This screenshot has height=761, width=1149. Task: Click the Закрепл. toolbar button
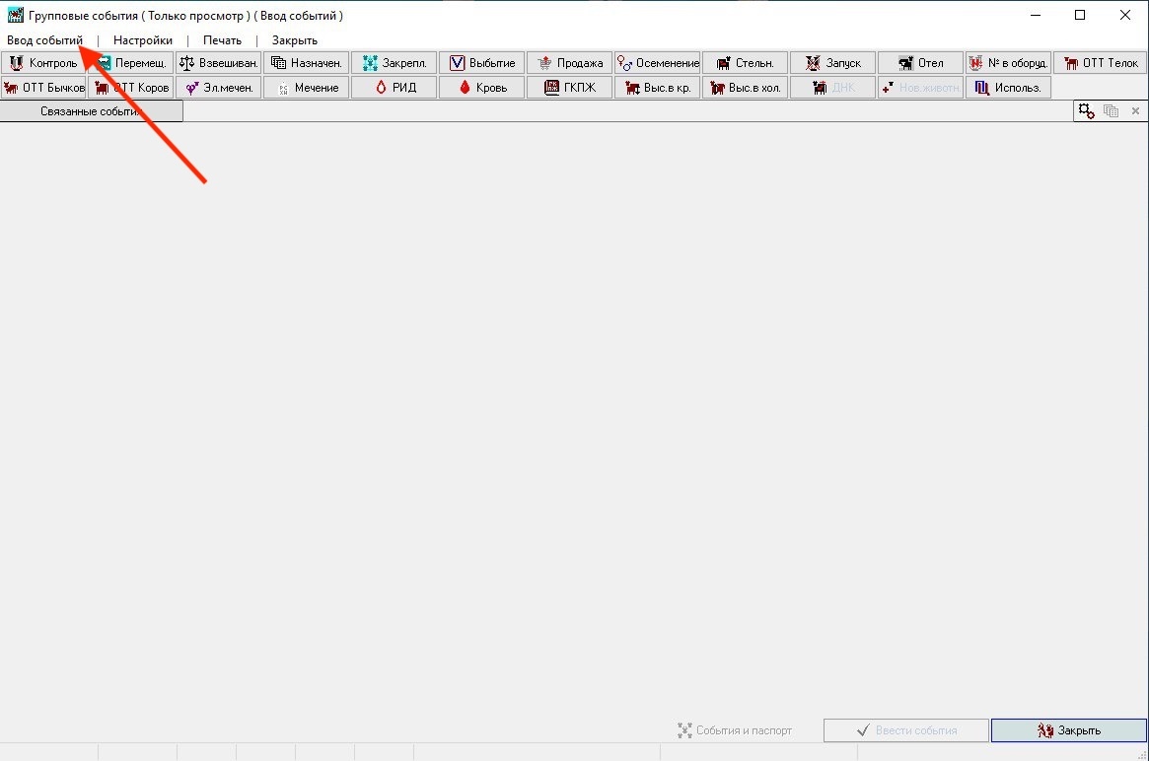coord(395,63)
